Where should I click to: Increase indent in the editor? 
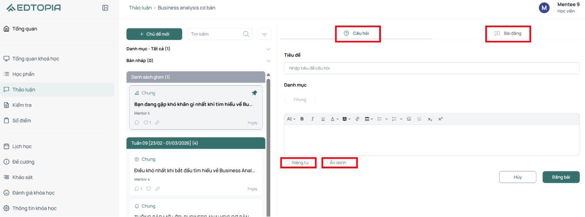point(409,119)
